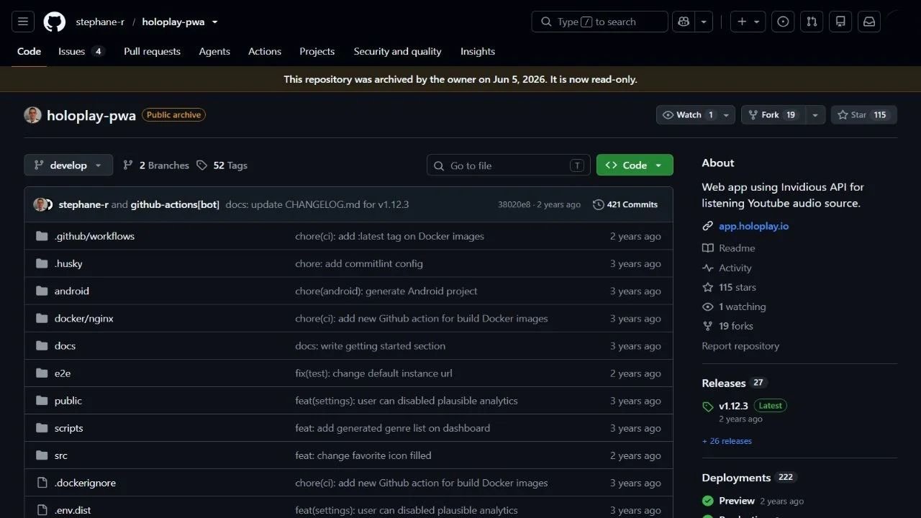Focus the Go to file input
The width and height of the screenshot is (921, 518).
pos(508,165)
